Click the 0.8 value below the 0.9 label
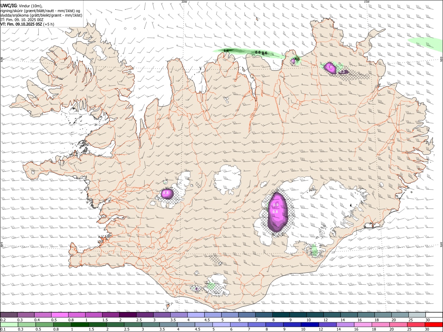443x332 pixels. point(275,212)
